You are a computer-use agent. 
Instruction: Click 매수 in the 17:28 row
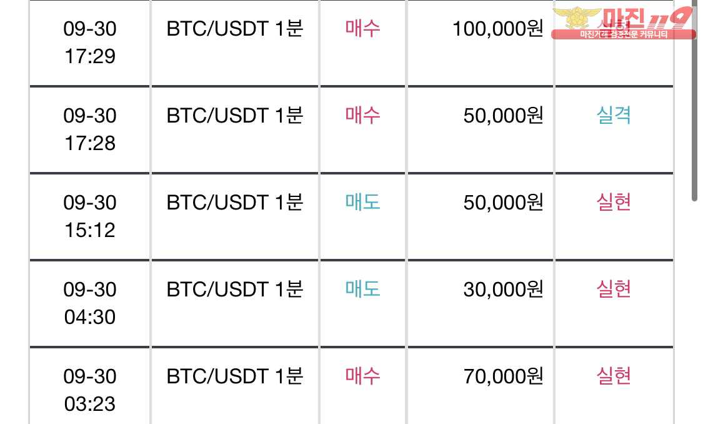362,115
